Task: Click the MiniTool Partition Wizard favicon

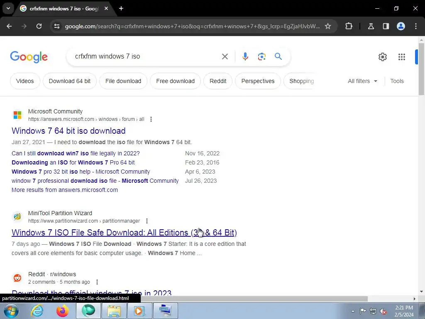Action: [x=17, y=216]
